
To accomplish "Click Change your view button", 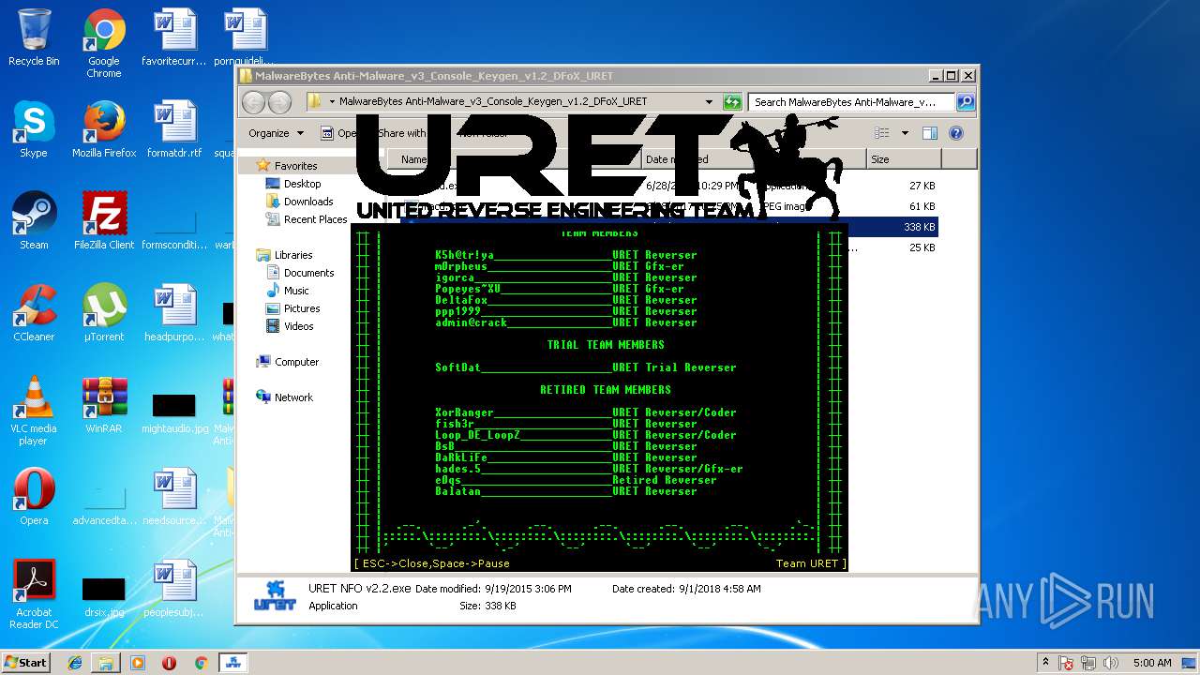I will [882, 133].
